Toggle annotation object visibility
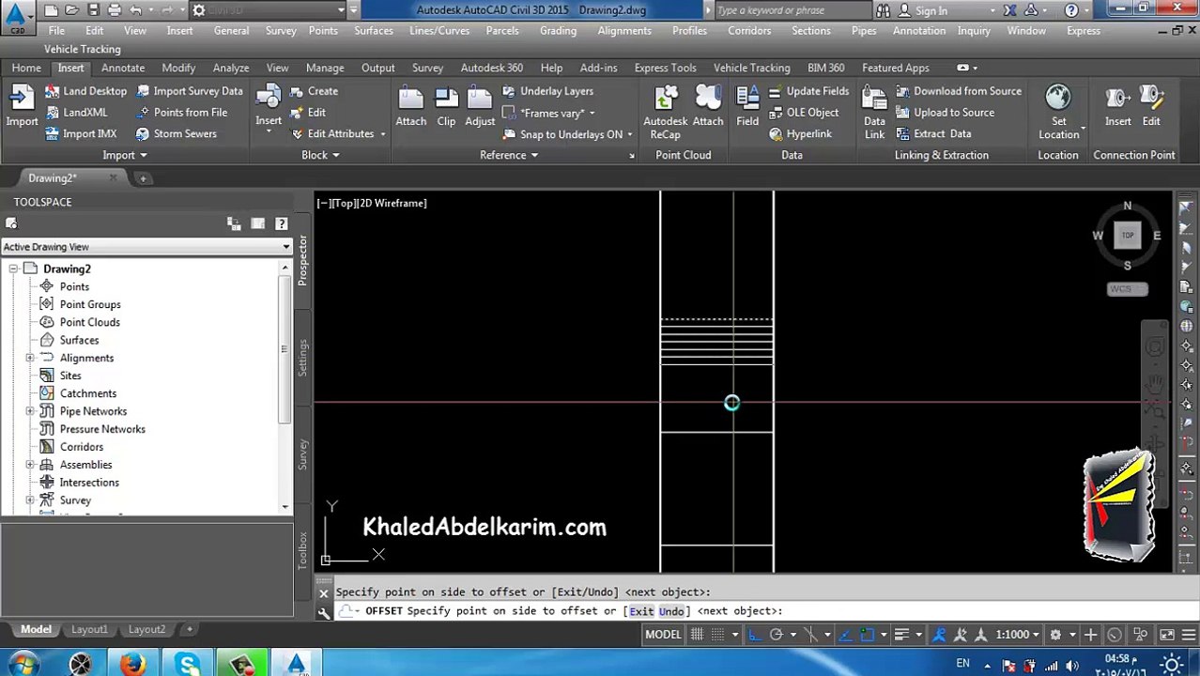The image size is (1200, 676). click(x=938, y=635)
